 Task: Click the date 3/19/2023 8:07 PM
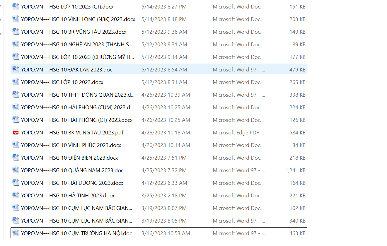tap(164, 208)
